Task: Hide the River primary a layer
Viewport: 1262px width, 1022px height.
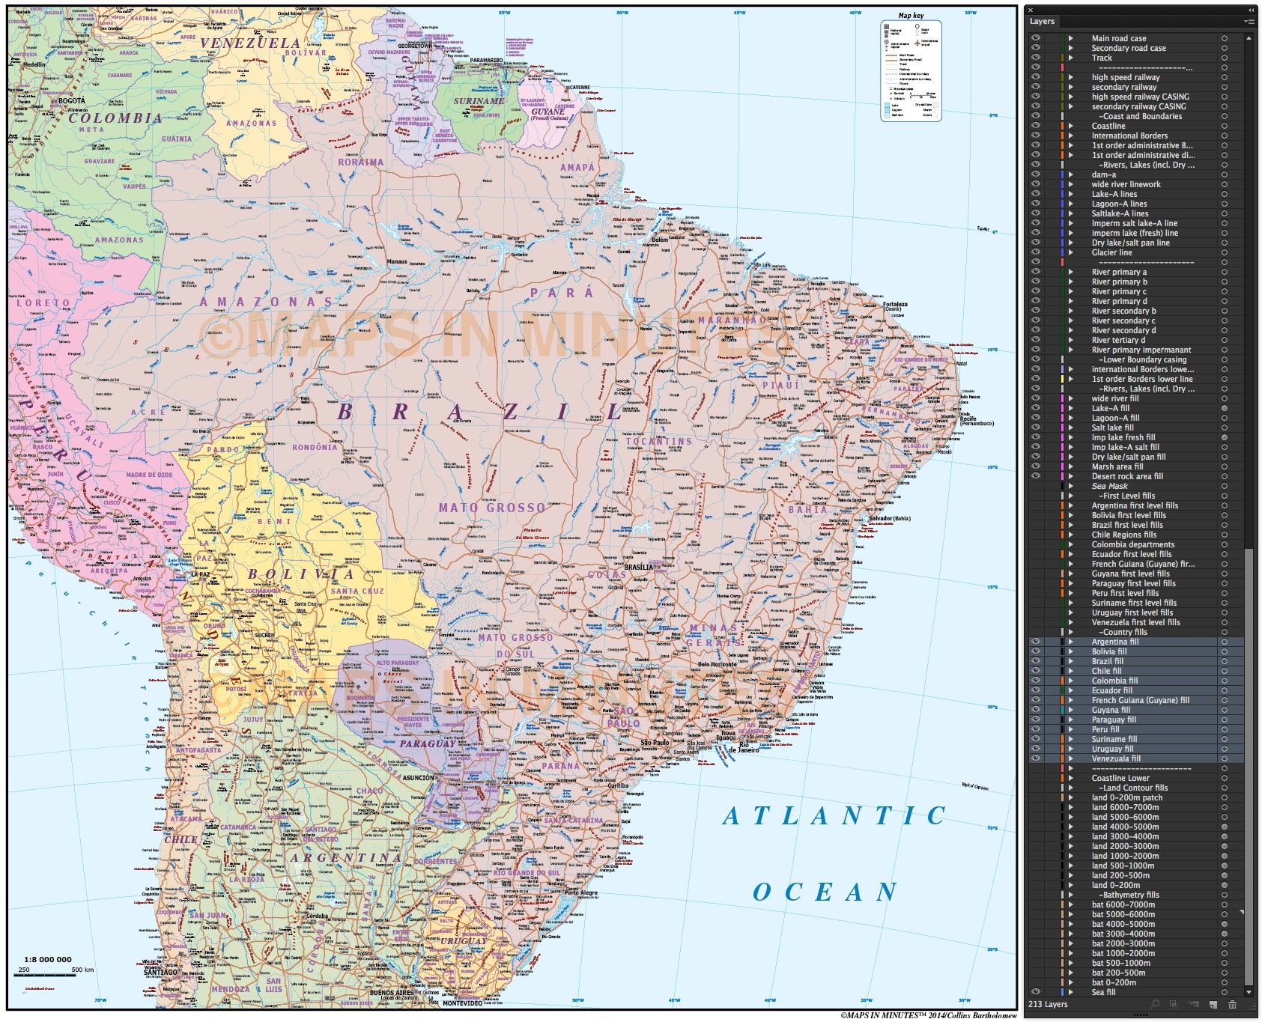Action: [x=1036, y=272]
